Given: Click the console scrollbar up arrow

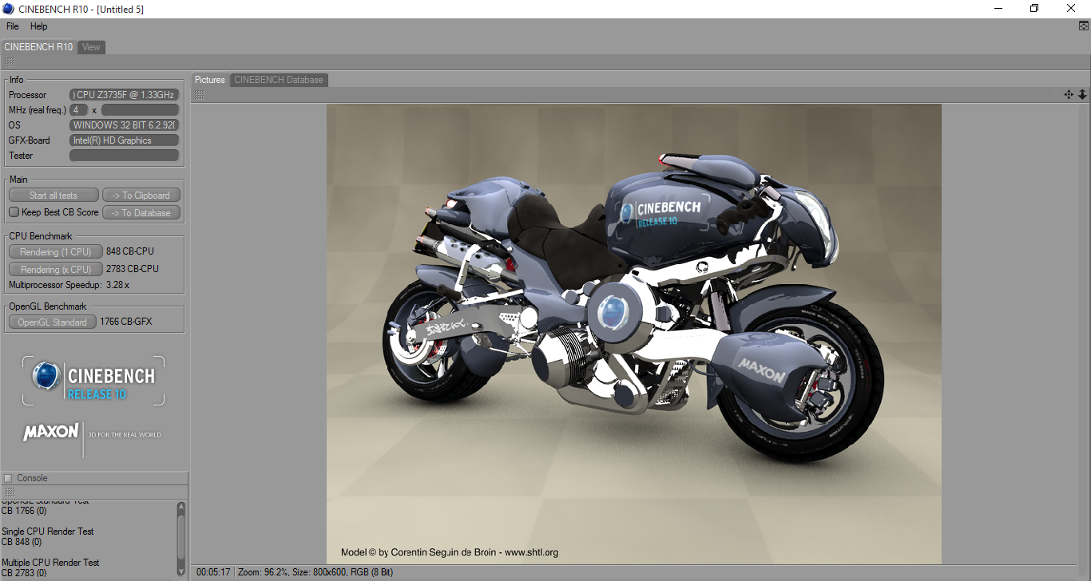Looking at the screenshot, I should (x=181, y=507).
